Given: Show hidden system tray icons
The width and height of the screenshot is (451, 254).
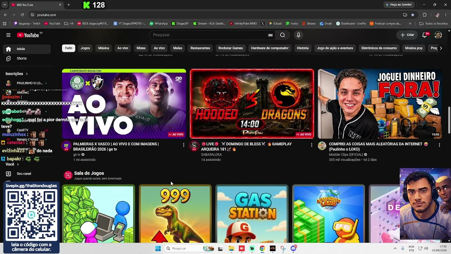Looking at the screenshot, I should coord(395,248).
